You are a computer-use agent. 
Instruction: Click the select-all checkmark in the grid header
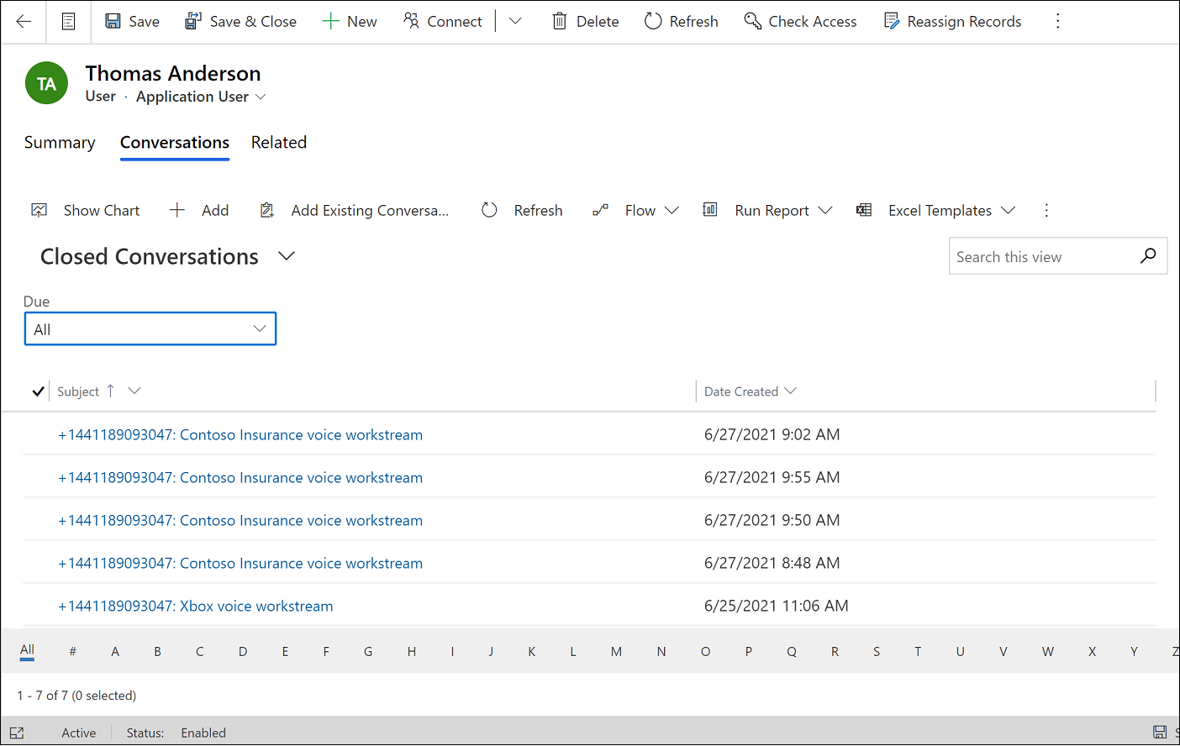[38, 391]
